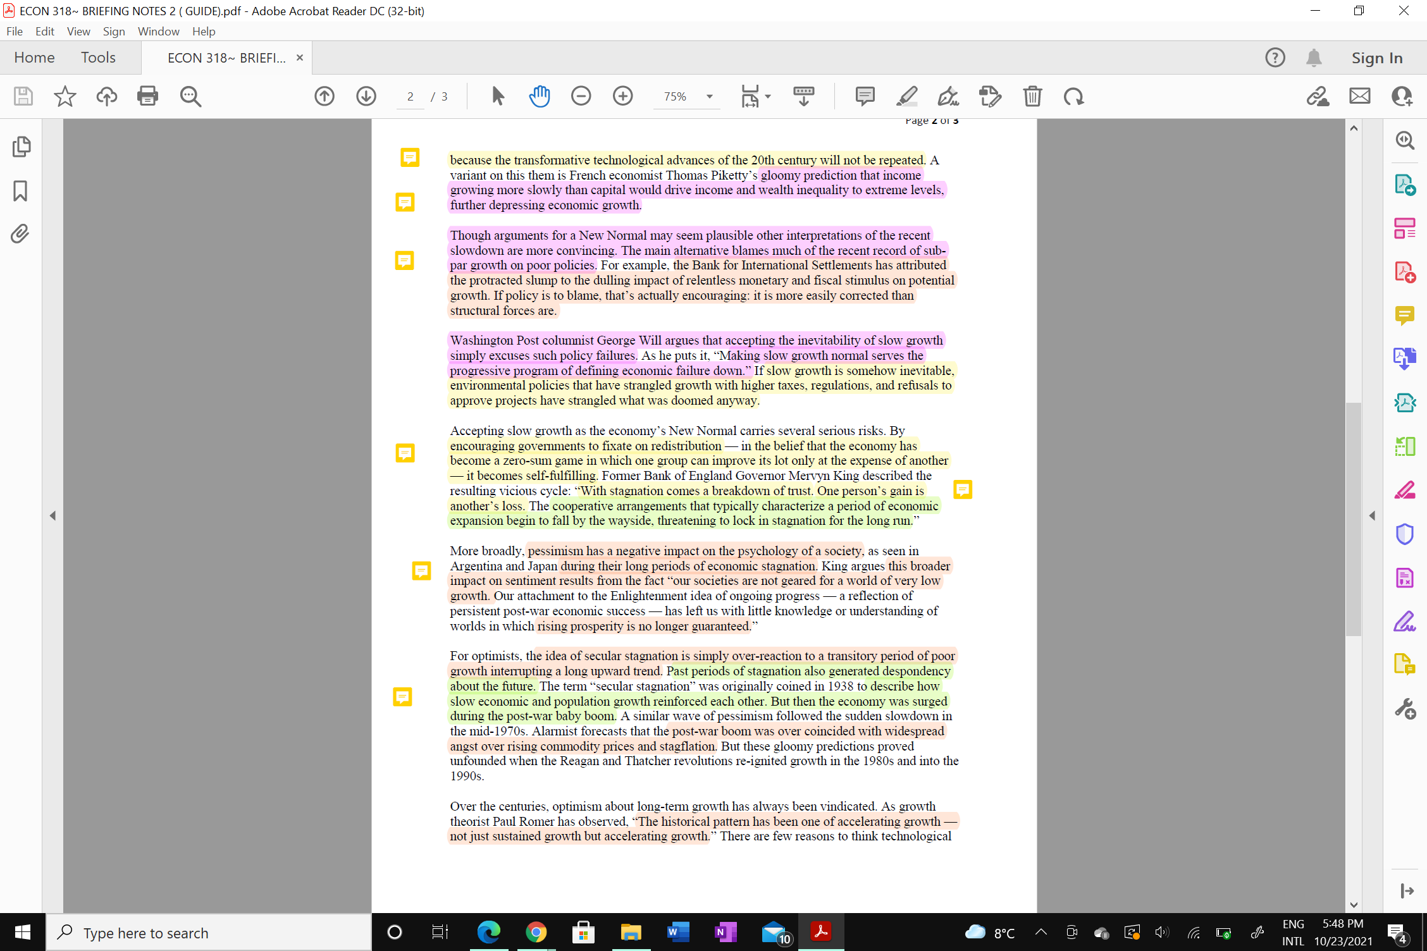Open the Fill & Sign pen tool
Image resolution: width=1427 pixels, height=951 pixels.
tap(947, 96)
